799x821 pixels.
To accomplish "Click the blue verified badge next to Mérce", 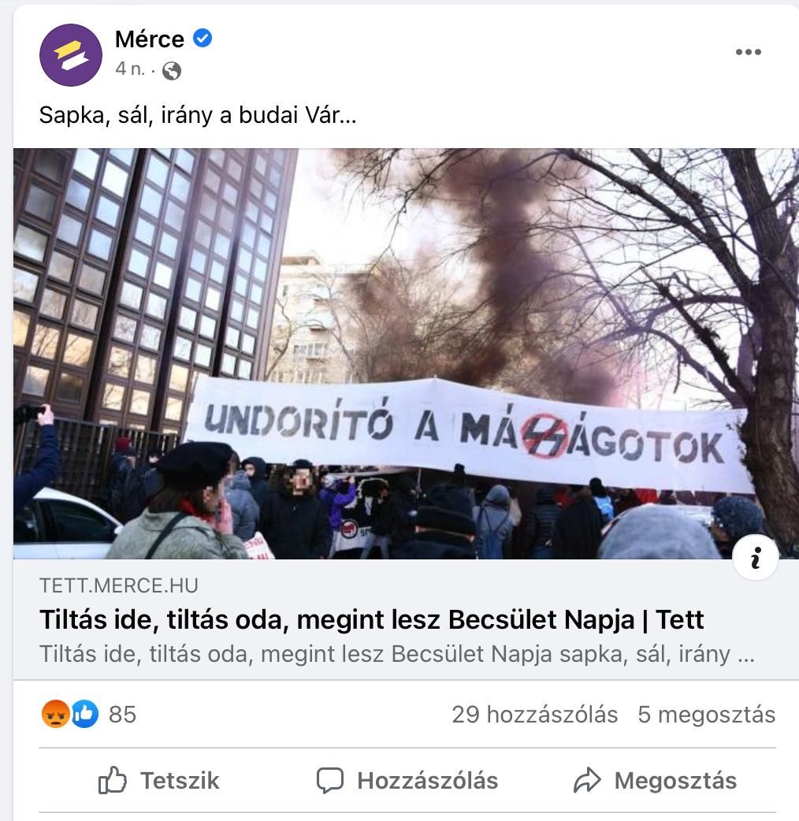I will point(203,39).
